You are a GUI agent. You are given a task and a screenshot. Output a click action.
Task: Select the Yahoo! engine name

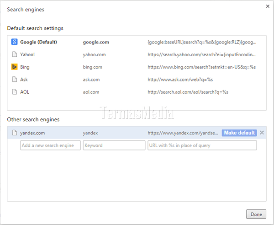27,54
